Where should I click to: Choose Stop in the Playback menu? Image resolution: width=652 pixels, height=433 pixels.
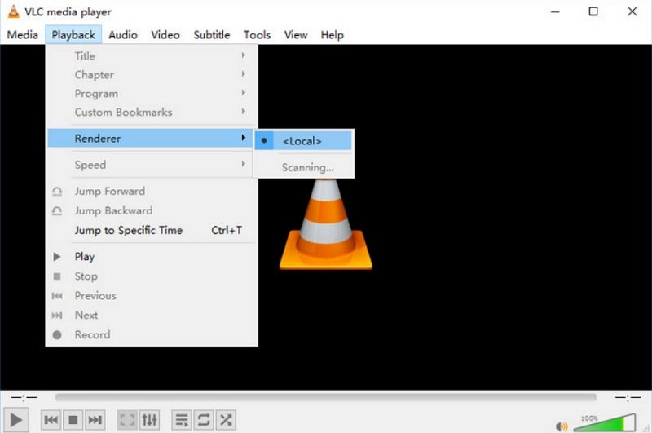click(152, 276)
